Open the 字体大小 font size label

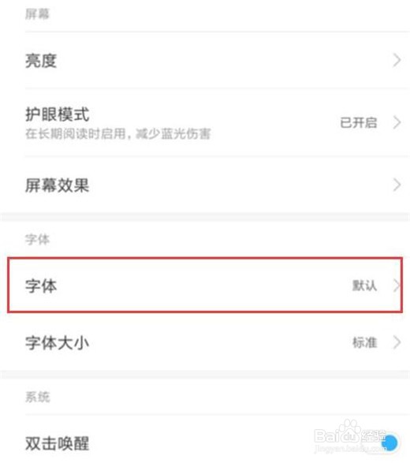point(57,343)
